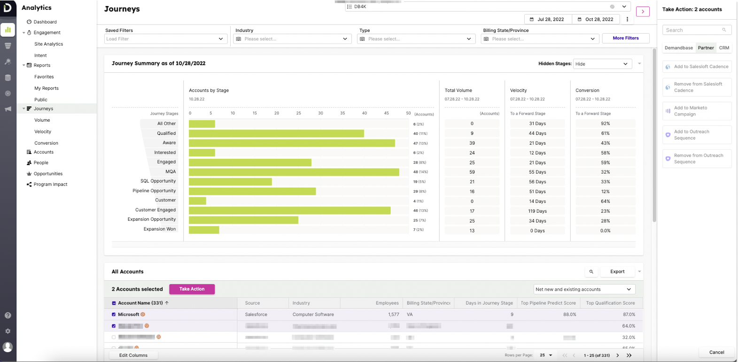Image resolution: width=738 pixels, height=362 pixels.
Task: Click the Take Action button
Action: tap(192, 289)
